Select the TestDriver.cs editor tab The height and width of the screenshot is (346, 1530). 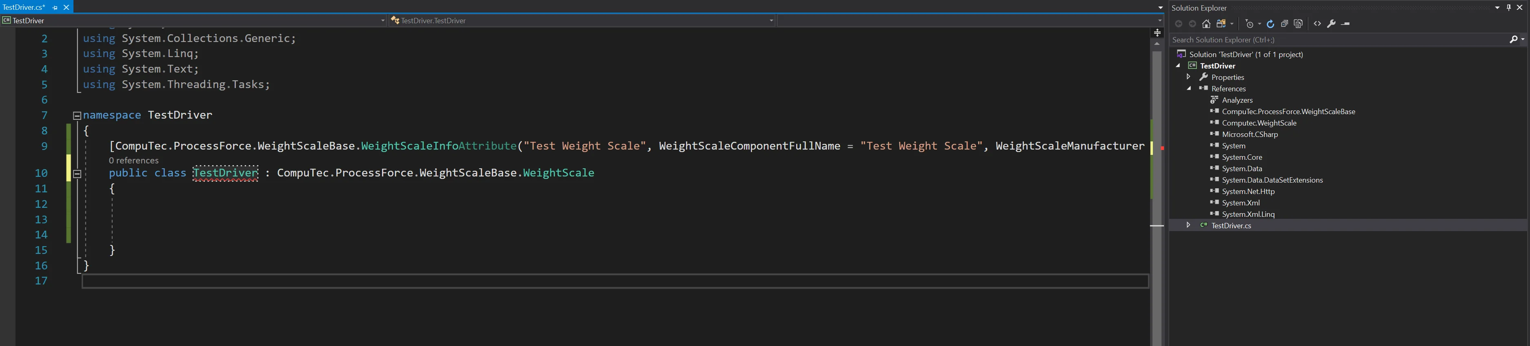(24, 8)
